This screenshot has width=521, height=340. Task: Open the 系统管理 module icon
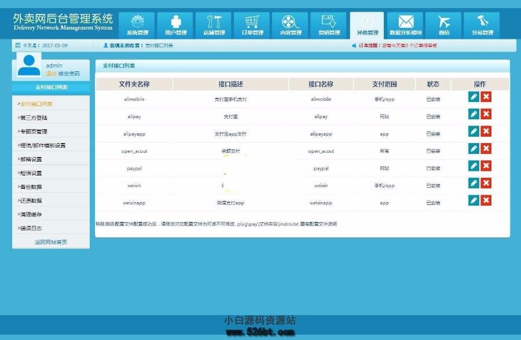(x=137, y=24)
